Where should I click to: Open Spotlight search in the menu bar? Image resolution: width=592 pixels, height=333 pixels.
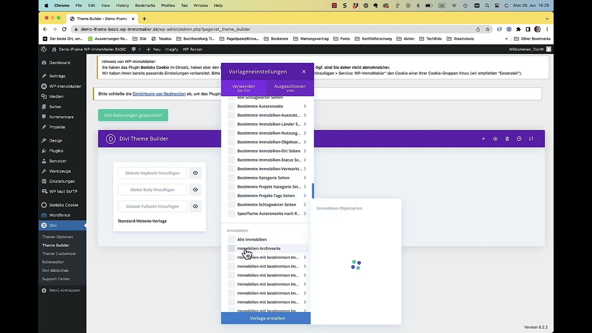click(x=487, y=6)
